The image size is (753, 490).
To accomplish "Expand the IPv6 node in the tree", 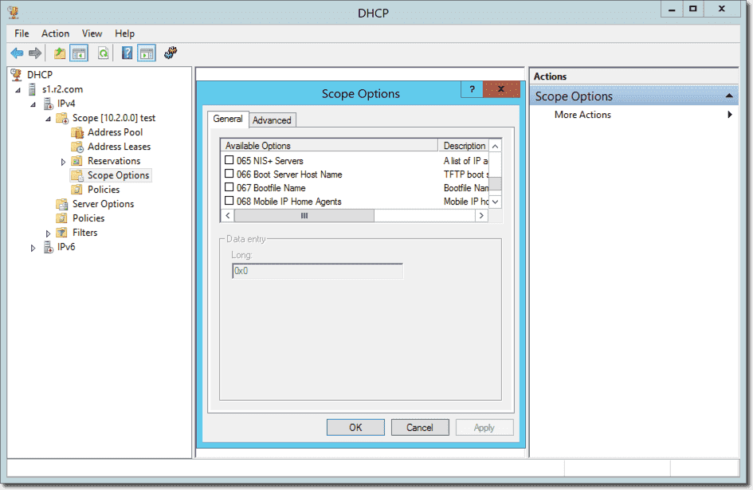I will [33, 247].
